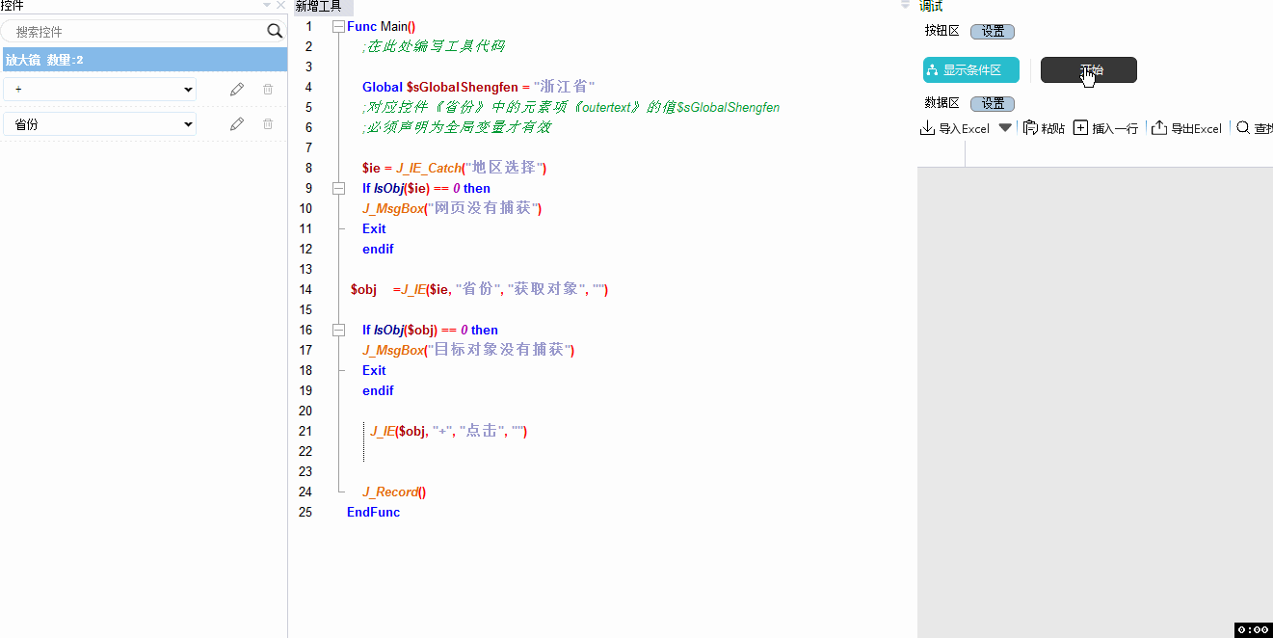Click the 按钮区 设置 button
This screenshot has height=638, width=1273.
pos(993,31)
